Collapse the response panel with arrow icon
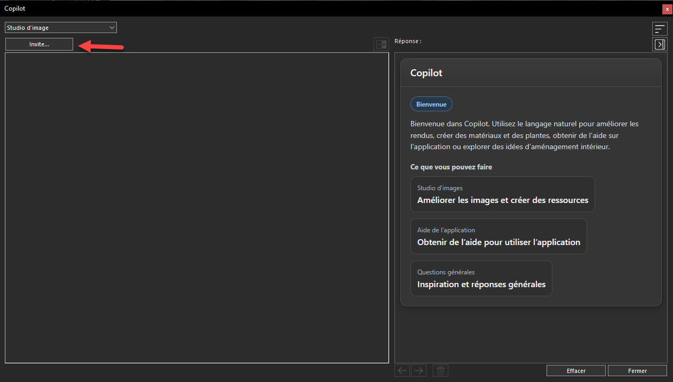The image size is (673, 382). (660, 45)
